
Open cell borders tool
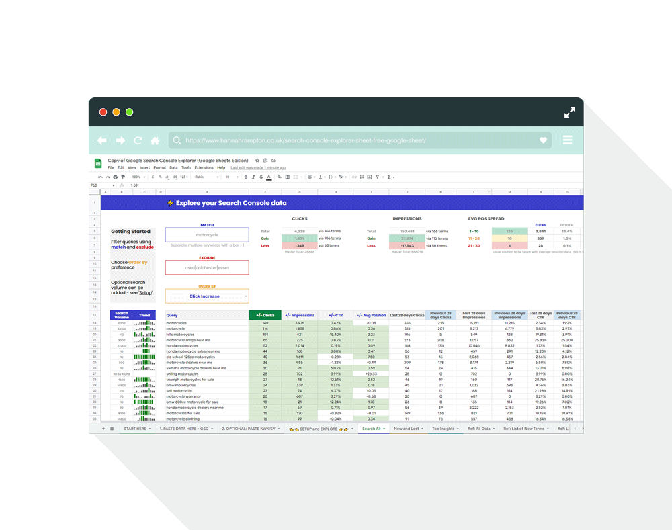pos(288,177)
